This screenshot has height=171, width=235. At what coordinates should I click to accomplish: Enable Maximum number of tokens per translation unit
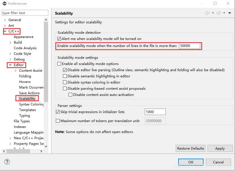pyautogui.click(x=58, y=121)
